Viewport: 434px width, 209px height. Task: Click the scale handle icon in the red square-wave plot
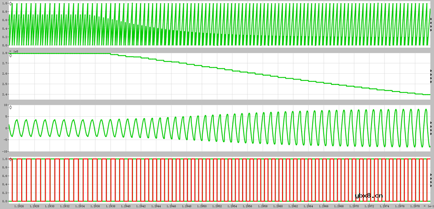pos(11,160)
